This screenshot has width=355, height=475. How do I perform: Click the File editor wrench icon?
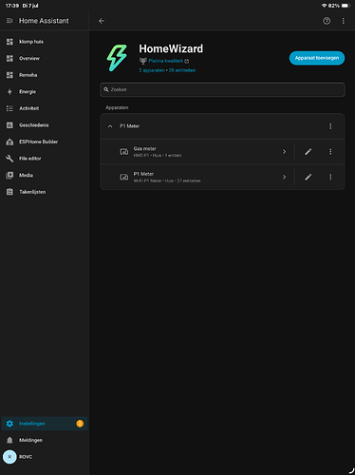click(9, 159)
